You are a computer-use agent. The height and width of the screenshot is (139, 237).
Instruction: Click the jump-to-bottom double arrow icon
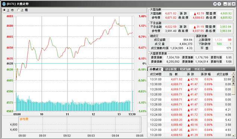pyautogui.click(x=233, y=83)
